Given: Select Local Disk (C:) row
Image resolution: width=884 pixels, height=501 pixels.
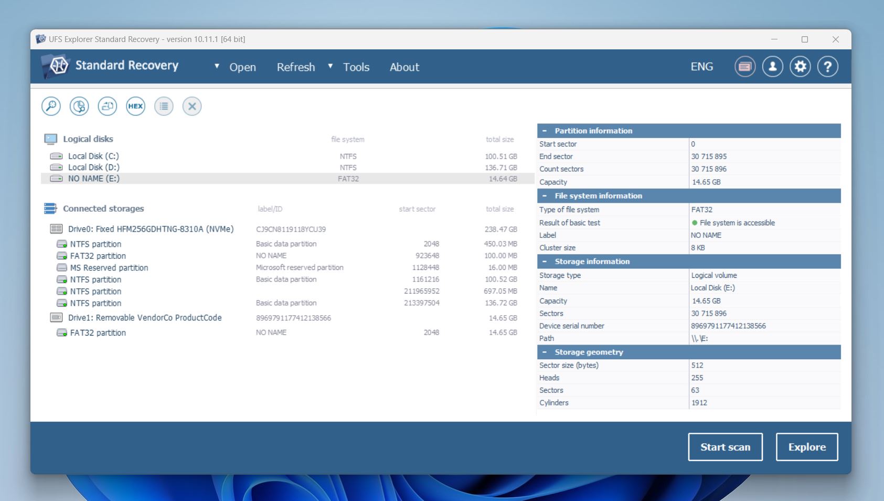Looking at the screenshot, I should (287, 156).
